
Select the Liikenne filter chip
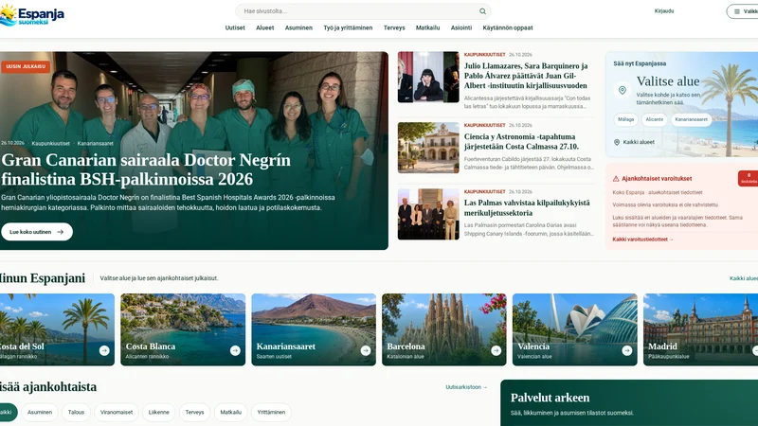[x=158, y=412]
